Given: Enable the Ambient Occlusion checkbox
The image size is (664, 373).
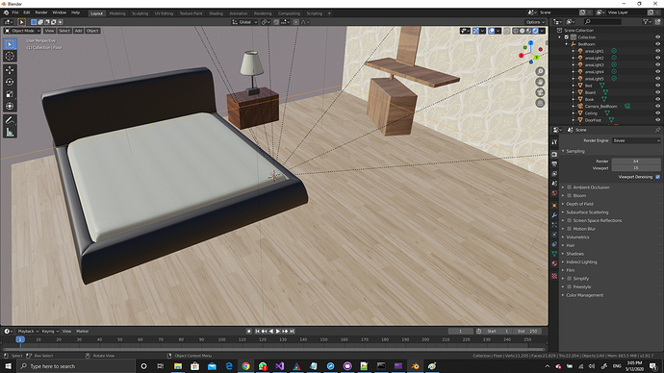Looking at the screenshot, I should coord(570,187).
